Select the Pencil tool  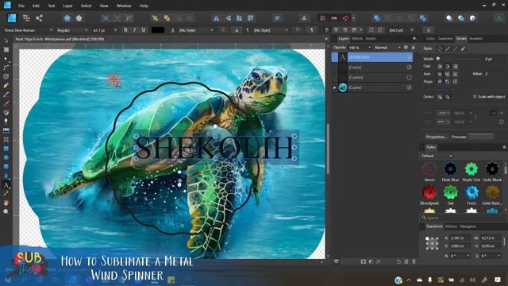pyautogui.click(x=6, y=95)
